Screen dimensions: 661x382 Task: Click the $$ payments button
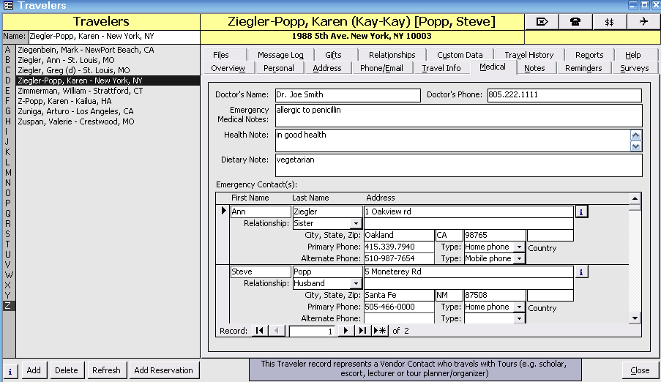[609, 22]
